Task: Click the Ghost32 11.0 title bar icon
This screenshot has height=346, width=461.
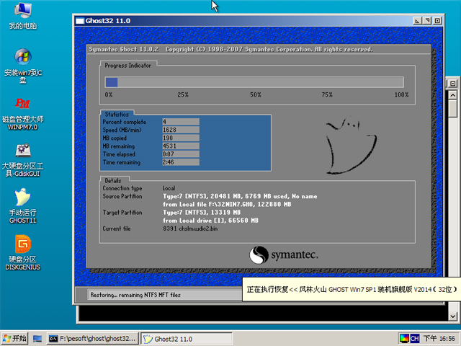Action: tap(80, 21)
